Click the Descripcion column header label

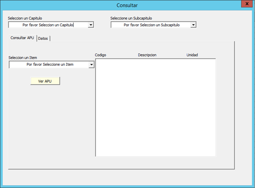point(147,55)
